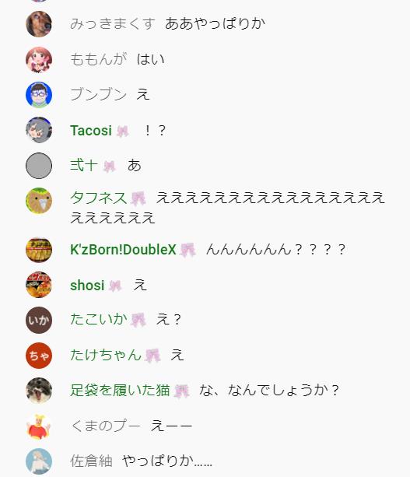Viewport: 410px width, 477px height.
Task: Click タフネス's member ribbon badge
Action: pyautogui.click(x=138, y=198)
